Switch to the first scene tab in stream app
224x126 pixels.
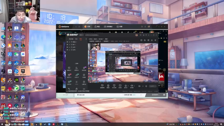[x=71, y=39]
